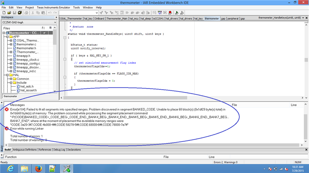309x173 pixels.
Task: Switch to the Thermometer_Main editor tab
Action: click(117, 18)
